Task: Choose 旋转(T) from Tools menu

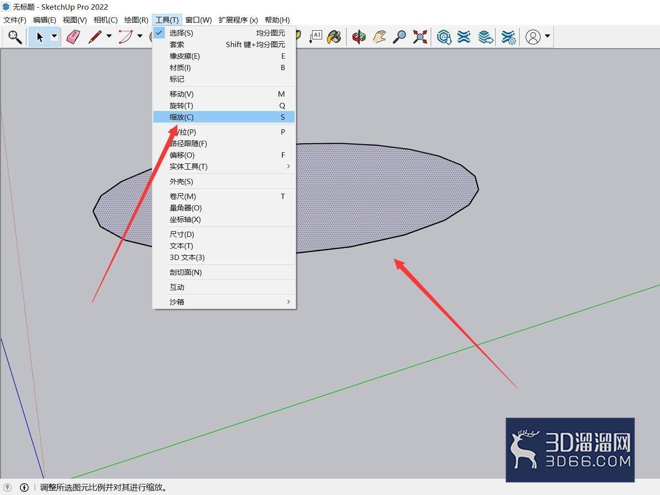Action: coord(224,105)
